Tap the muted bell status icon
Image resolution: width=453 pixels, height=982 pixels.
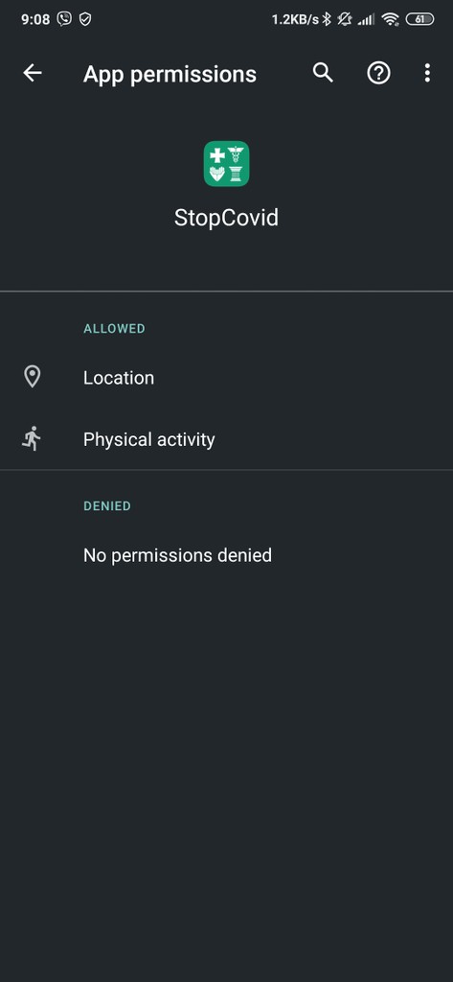(x=344, y=19)
